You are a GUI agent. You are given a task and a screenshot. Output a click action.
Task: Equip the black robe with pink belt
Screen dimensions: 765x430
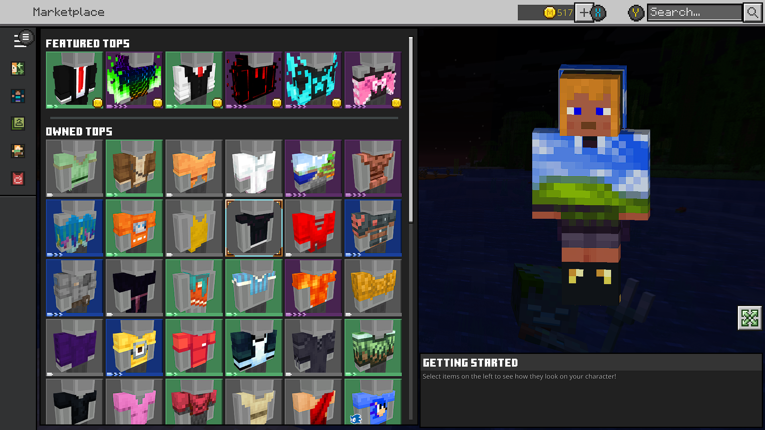point(134,288)
